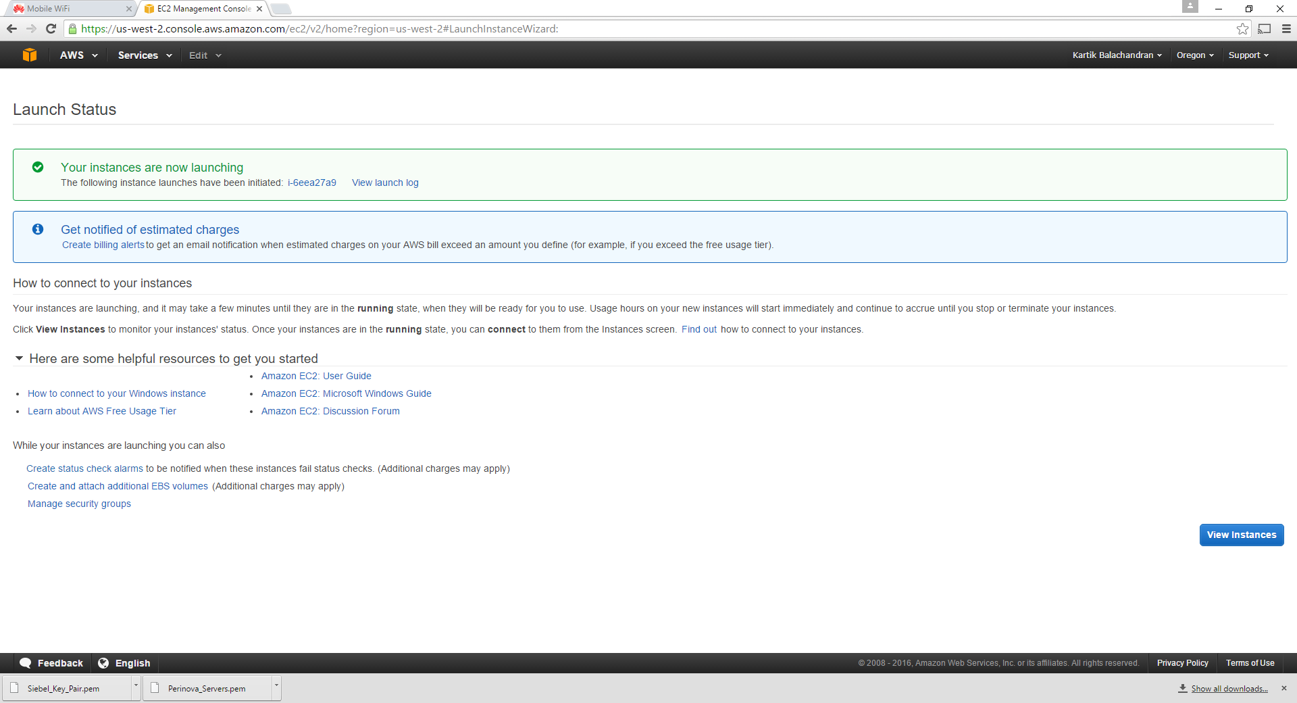The image size is (1297, 703).
Task: Dismiss the downloads bar
Action: pos(1284,688)
